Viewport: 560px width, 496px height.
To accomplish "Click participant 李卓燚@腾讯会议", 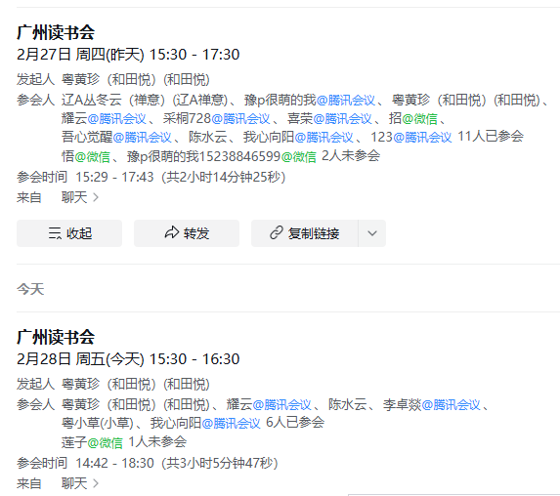I will [x=431, y=405].
